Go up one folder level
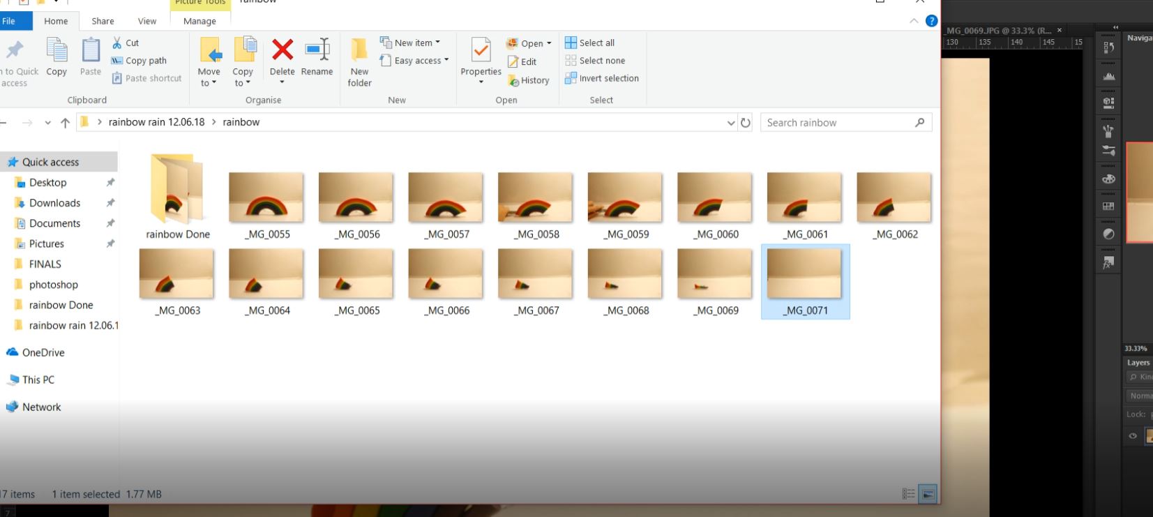The image size is (1153, 517). coord(65,123)
